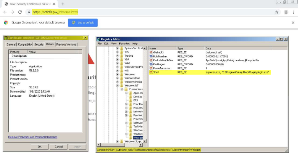Open a new tab with plus icon
Viewport: 298px width, 153px height.
(63, 4)
